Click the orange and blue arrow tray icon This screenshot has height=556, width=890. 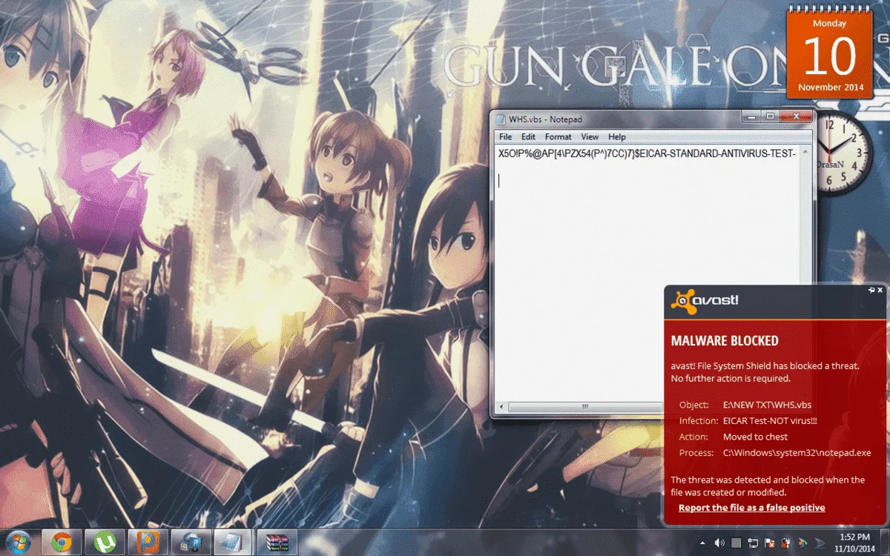point(802,542)
